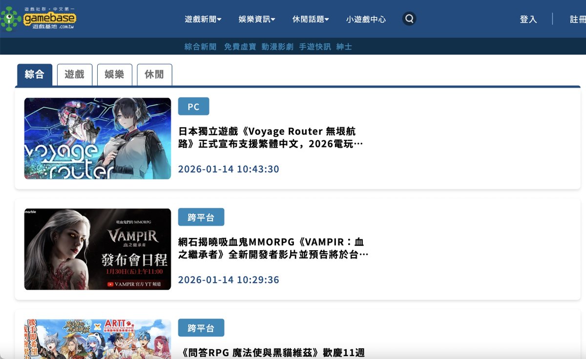This screenshot has height=359, width=586.
Task: Open the 問答RPG 魔法使與黑貓維茲 headline
Action: (272, 353)
